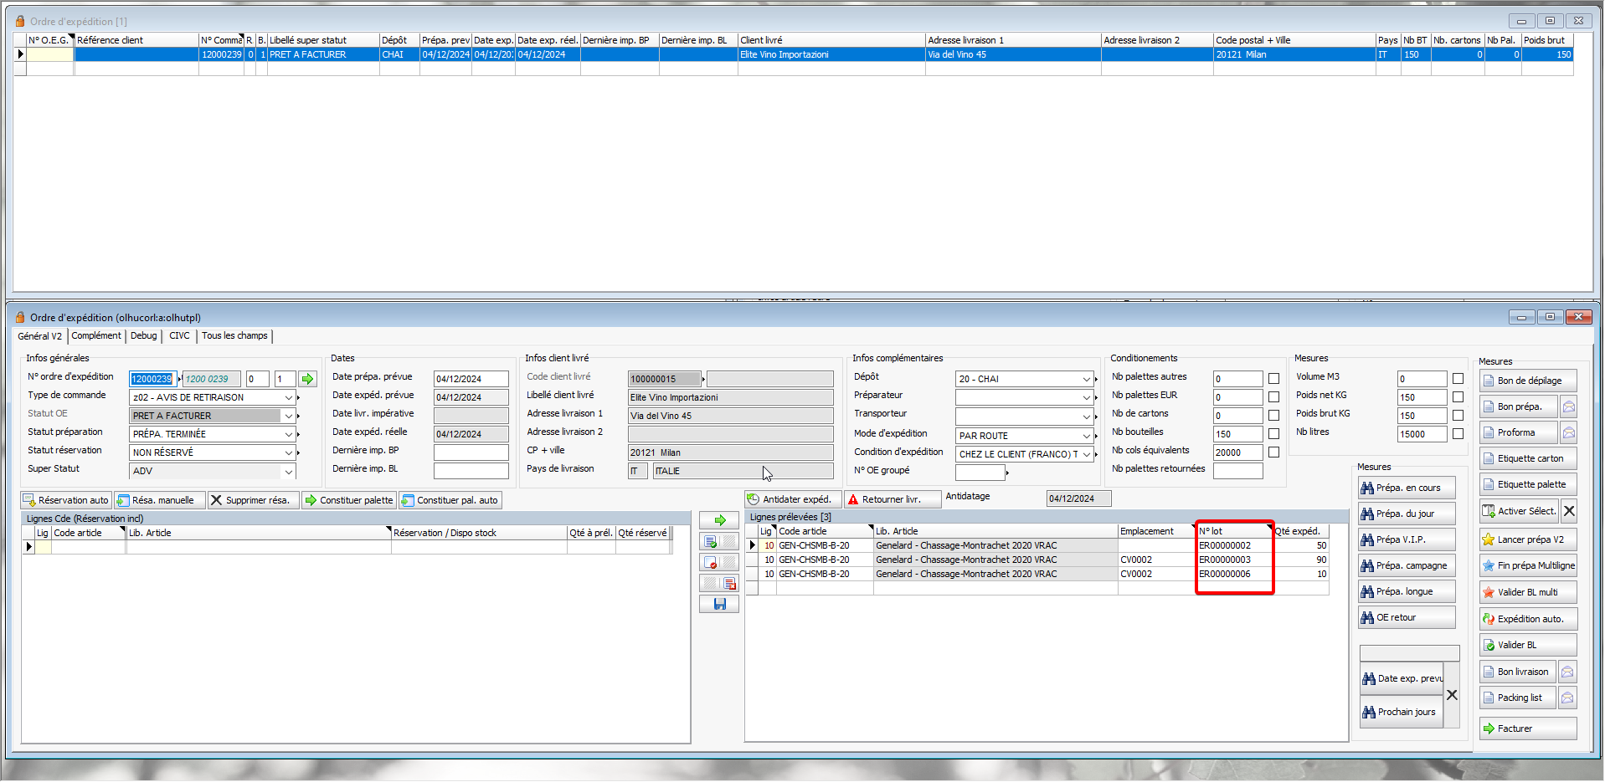The width and height of the screenshot is (1605, 782).
Task: Open the Type de commande dropdown
Action: [x=288, y=398]
